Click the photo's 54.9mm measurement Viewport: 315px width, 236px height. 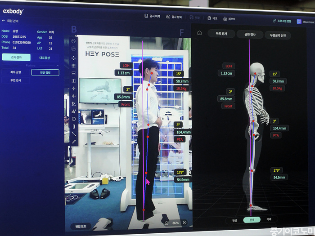pyautogui.click(x=183, y=179)
